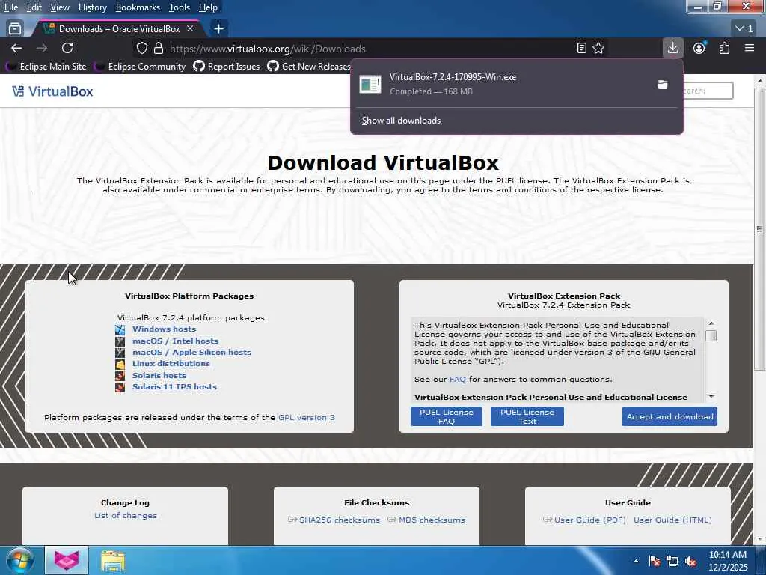Open User Guide (HTML) link

point(672,520)
